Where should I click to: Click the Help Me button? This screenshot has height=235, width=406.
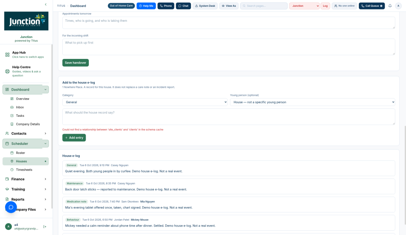pyautogui.click(x=146, y=6)
